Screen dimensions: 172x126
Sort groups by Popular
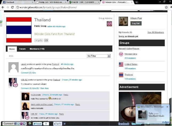[136, 48]
